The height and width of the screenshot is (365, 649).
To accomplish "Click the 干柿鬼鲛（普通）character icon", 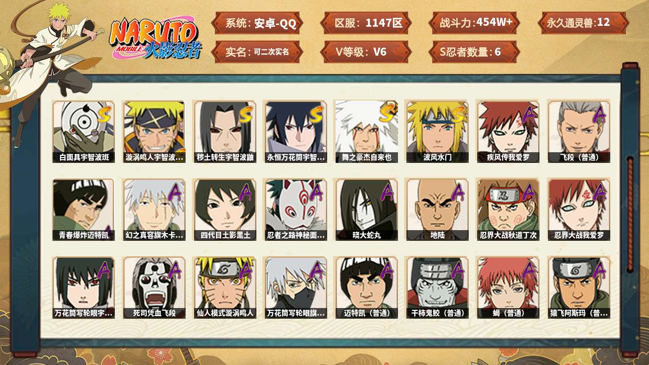I will (437, 288).
